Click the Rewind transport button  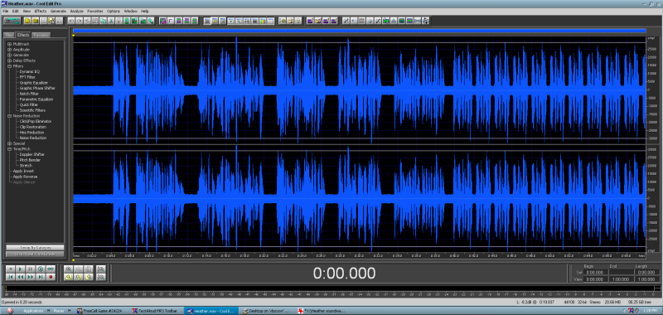[20, 277]
